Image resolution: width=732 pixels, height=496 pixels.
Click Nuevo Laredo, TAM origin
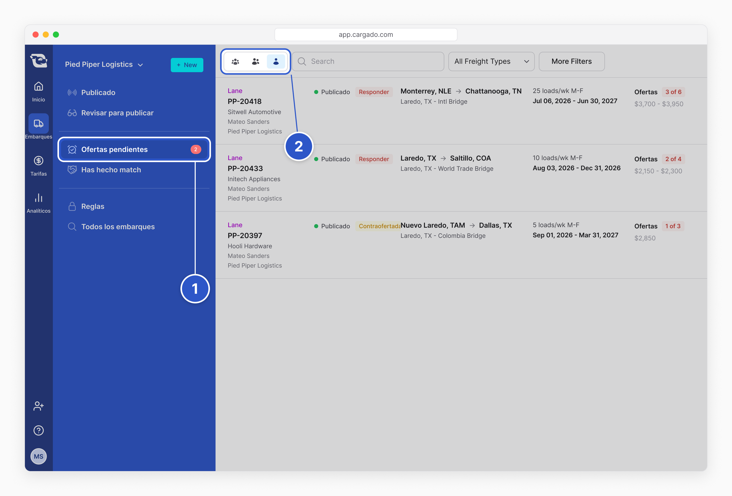[x=432, y=225]
